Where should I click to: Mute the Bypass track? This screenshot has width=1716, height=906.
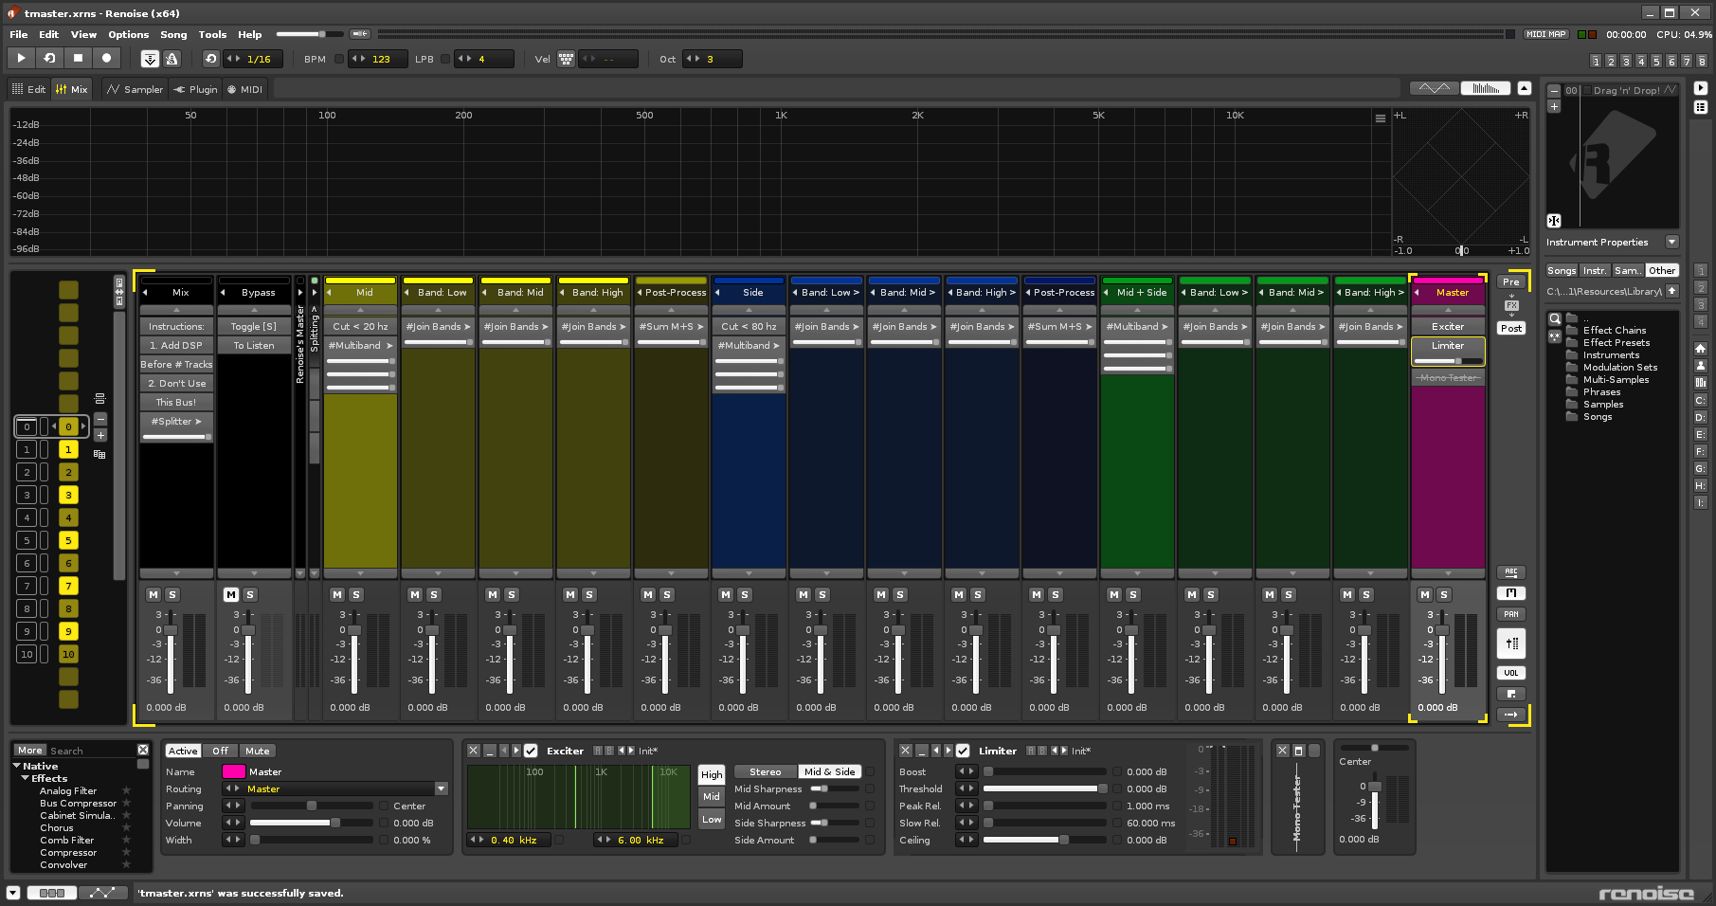point(231,594)
